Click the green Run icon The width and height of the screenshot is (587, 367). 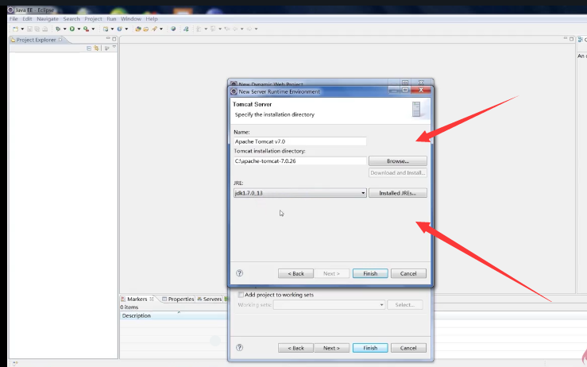coord(72,29)
